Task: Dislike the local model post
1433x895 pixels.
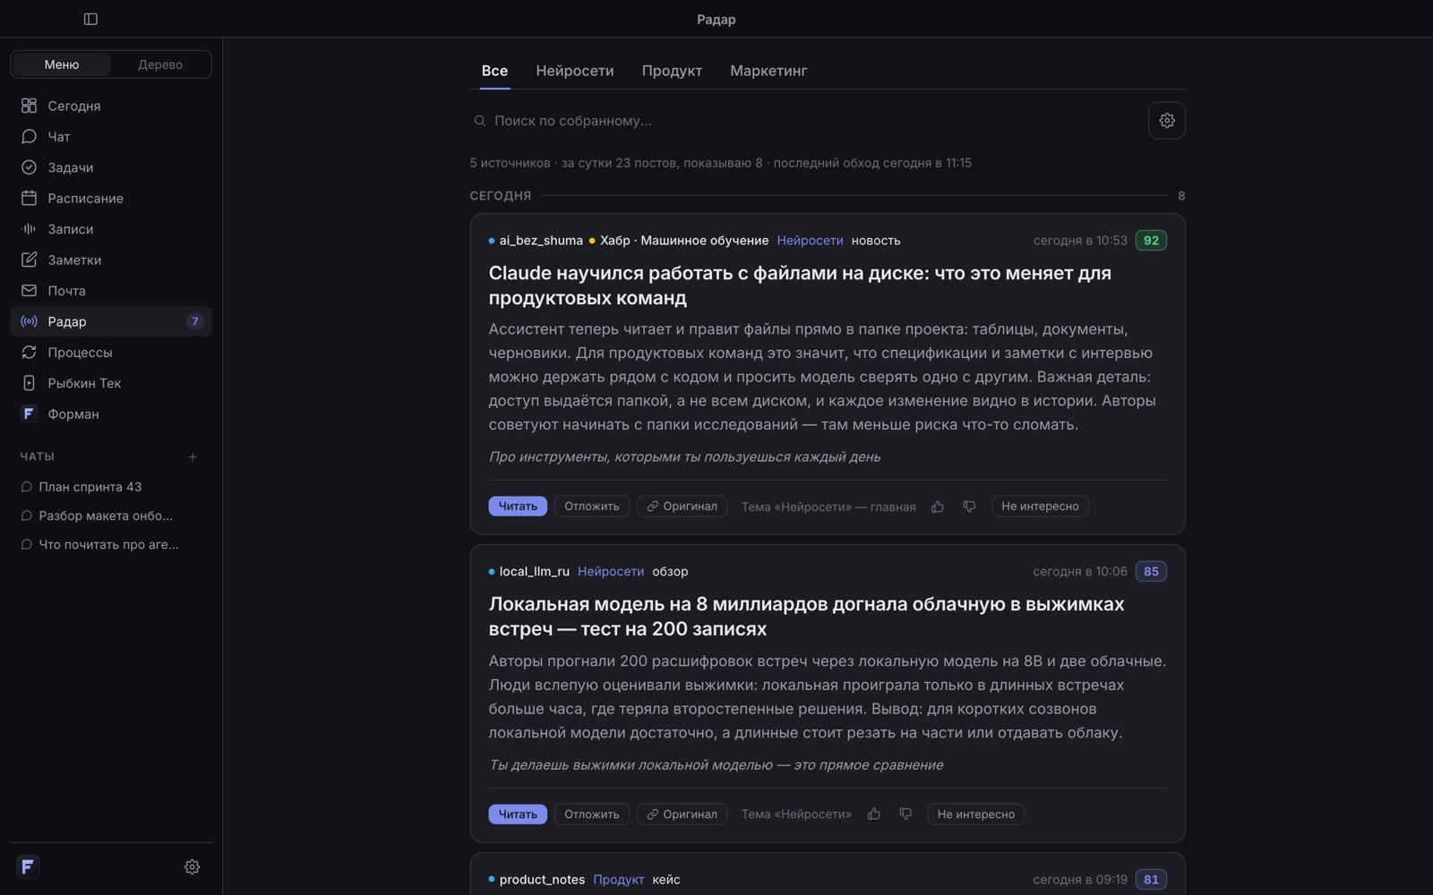Action: click(x=905, y=814)
